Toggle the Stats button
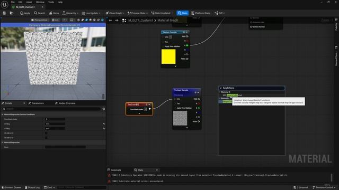Image resolution: width=339 pixels, height=190 pixels. click(182, 13)
